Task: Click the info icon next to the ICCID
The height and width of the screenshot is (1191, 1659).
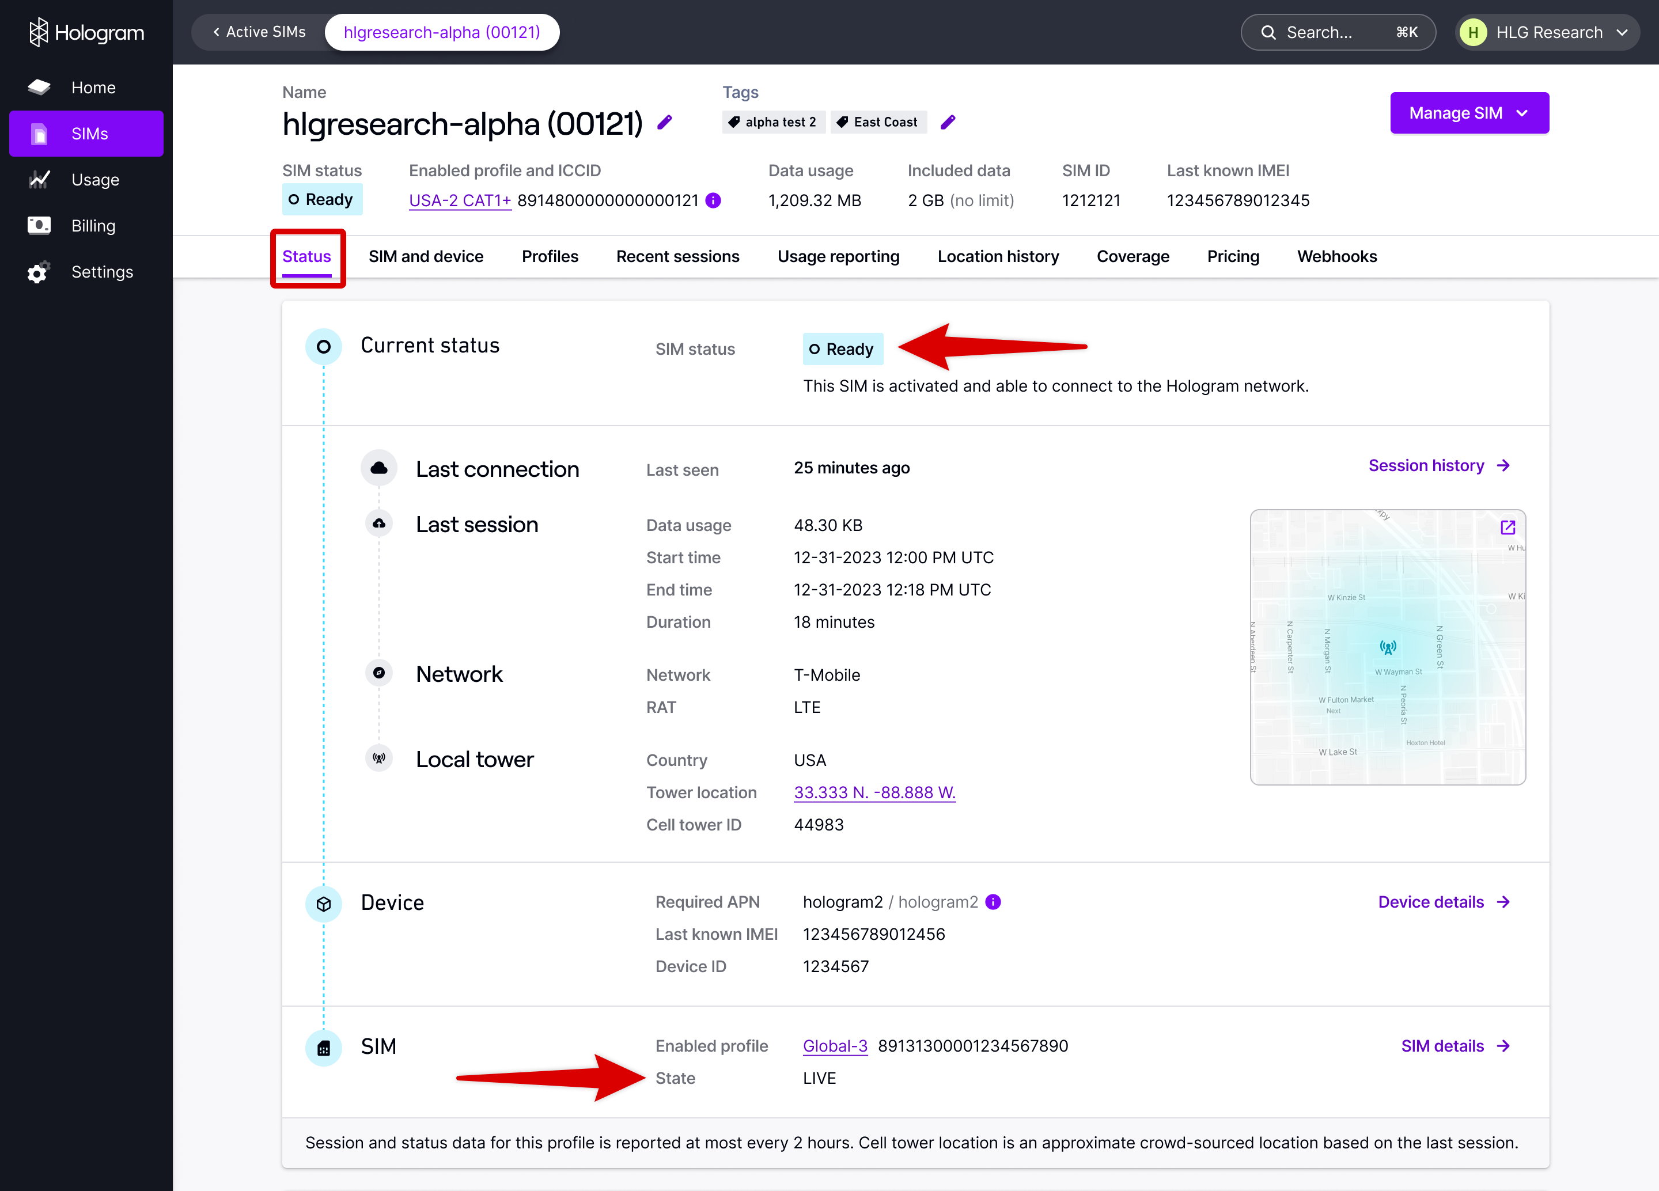Action: tap(713, 200)
